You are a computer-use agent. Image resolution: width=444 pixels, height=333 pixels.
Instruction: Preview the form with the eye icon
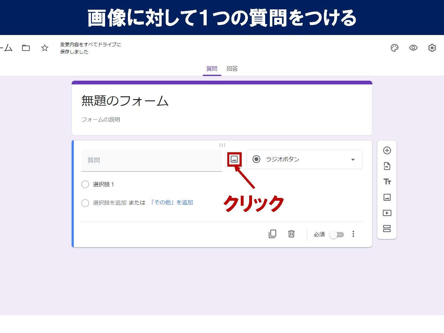click(413, 48)
